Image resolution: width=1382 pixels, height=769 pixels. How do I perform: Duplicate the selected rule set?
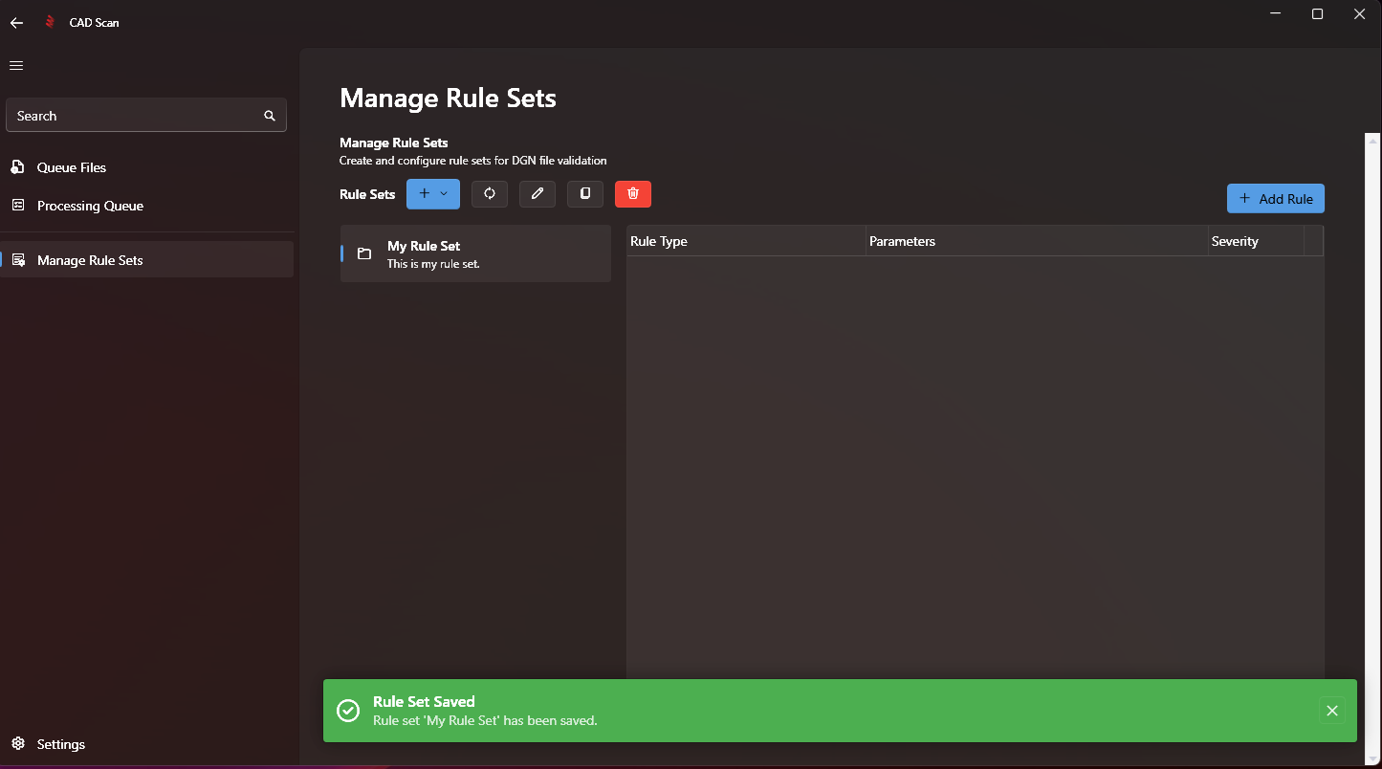pyautogui.click(x=585, y=194)
